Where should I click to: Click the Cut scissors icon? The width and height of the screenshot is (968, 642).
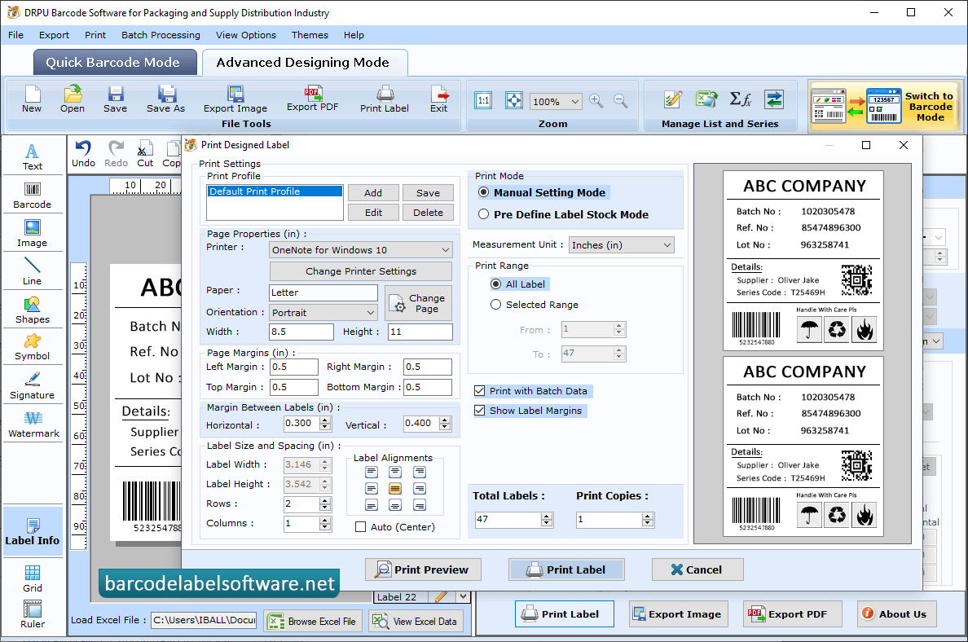pos(145,154)
